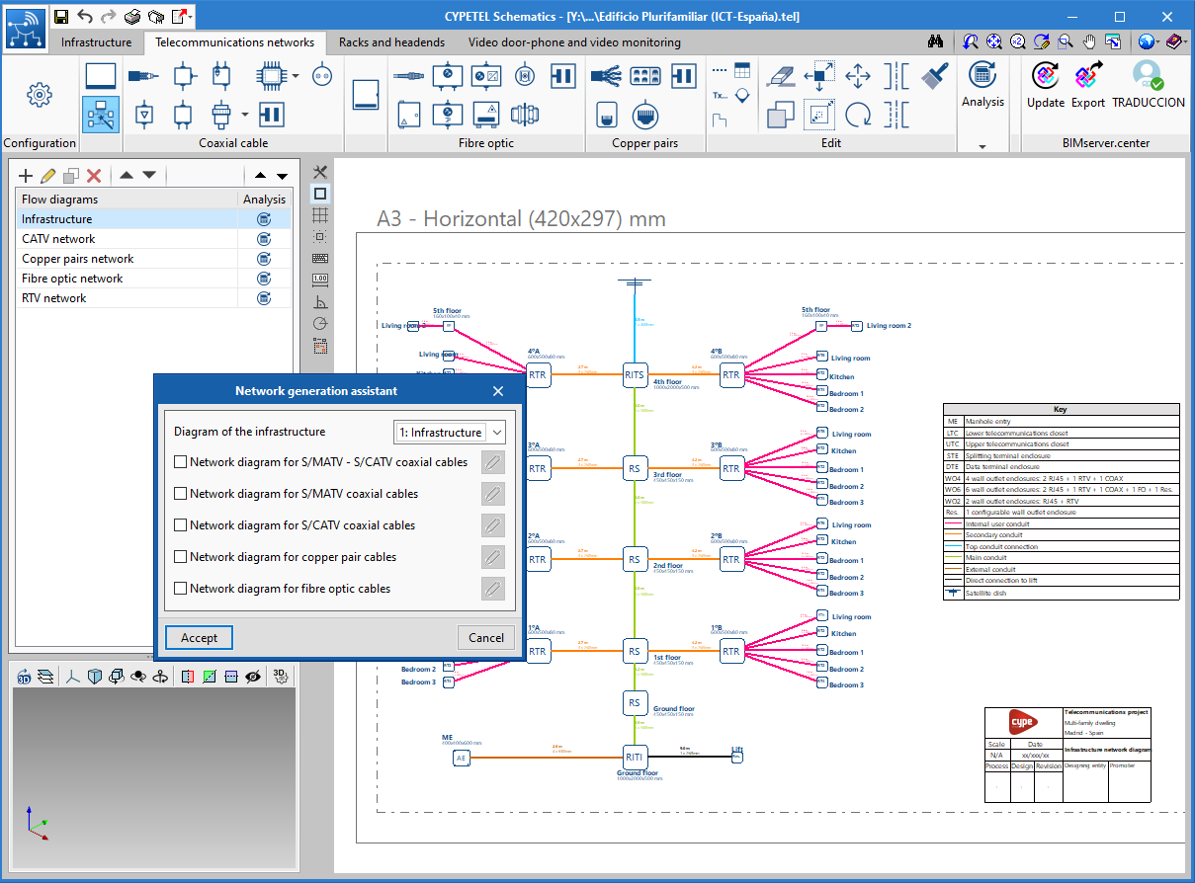Screen dimensions: 1195x883
Task: Open the 3D view settings gear icon
Action: click(x=282, y=677)
